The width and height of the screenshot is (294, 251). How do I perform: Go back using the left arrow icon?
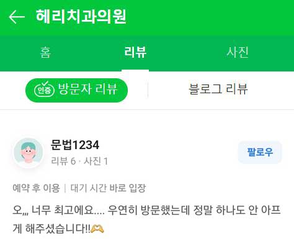coord(17,17)
